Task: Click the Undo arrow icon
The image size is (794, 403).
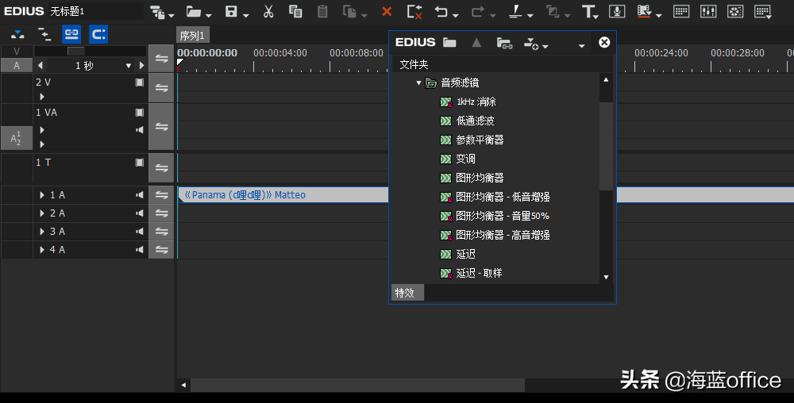Action: (x=441, y=11)
